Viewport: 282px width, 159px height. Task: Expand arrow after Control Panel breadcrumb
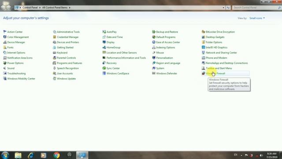pos(40,8)
